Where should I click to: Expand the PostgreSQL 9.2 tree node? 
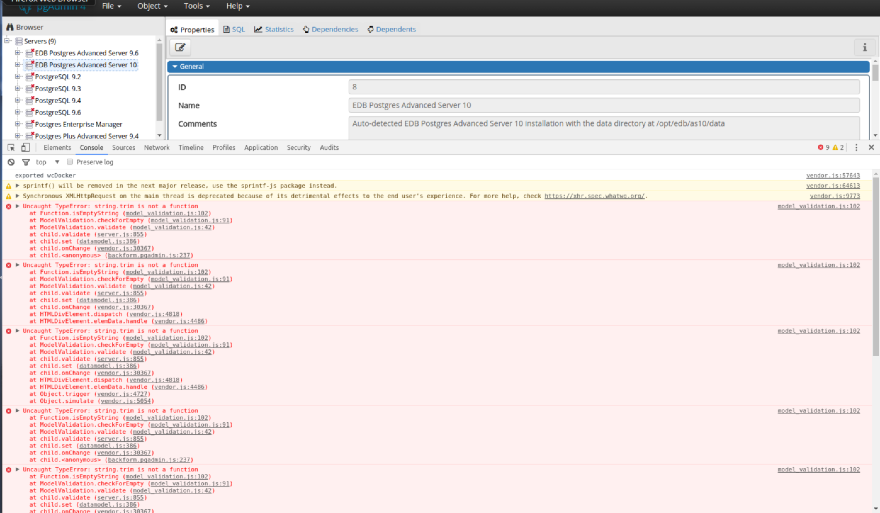click(x=17, y=76)
